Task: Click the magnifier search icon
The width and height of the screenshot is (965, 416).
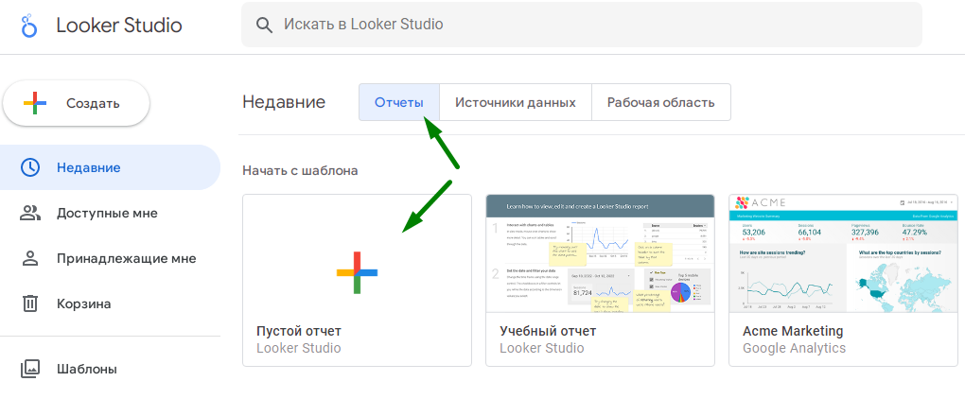Action: click(264, 26)
